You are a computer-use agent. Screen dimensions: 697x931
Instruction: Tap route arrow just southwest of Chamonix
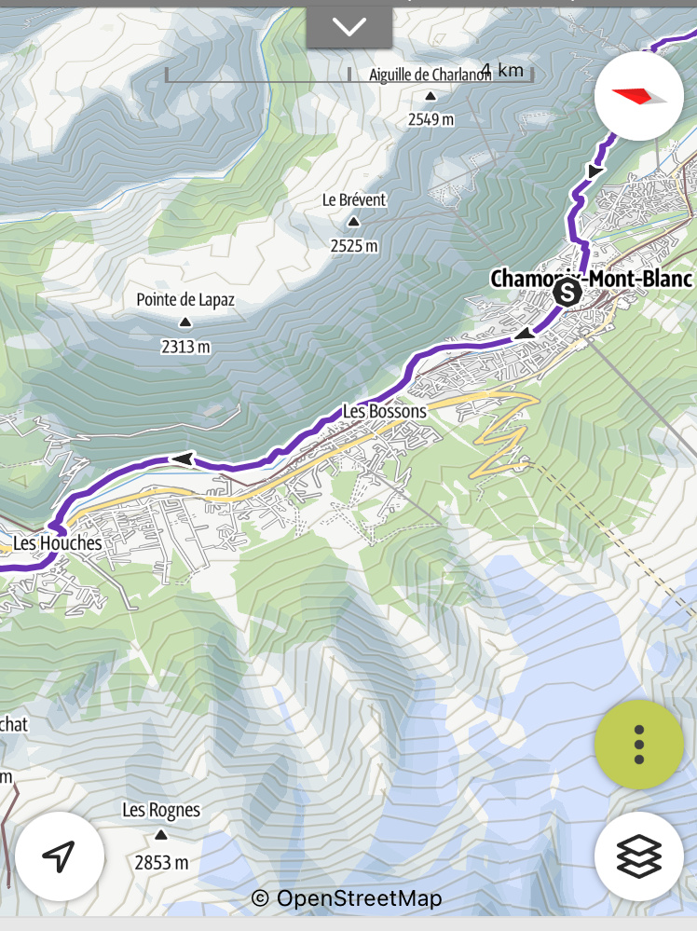(x=525, y=335)
